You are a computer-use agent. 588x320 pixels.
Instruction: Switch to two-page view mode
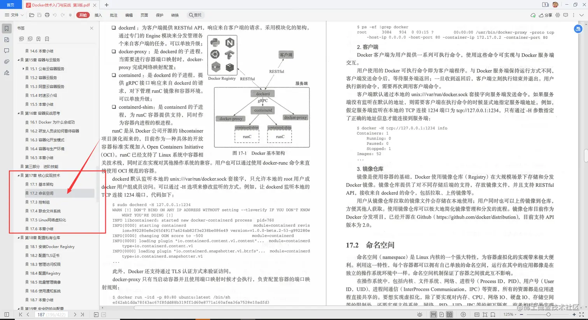coord(450,314)
